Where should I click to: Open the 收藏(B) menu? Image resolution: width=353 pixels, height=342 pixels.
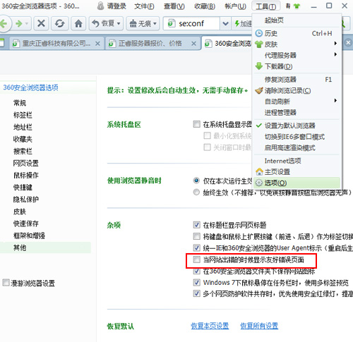205,6
